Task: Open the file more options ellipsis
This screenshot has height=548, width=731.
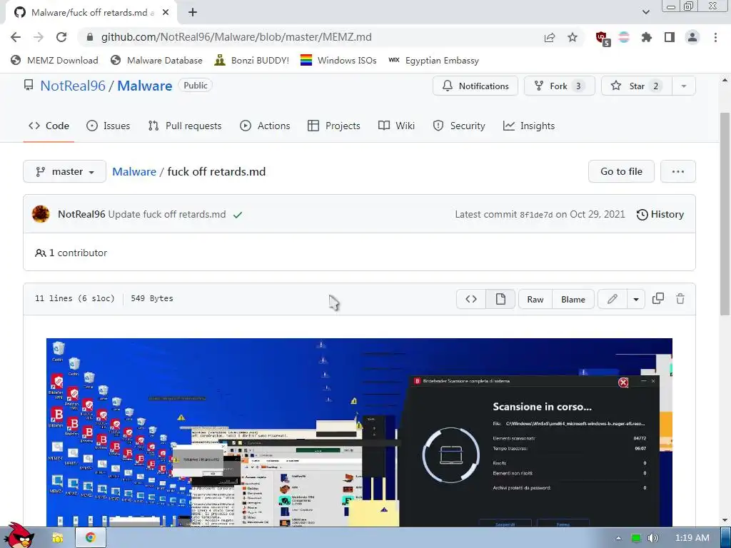Action: 678,171
